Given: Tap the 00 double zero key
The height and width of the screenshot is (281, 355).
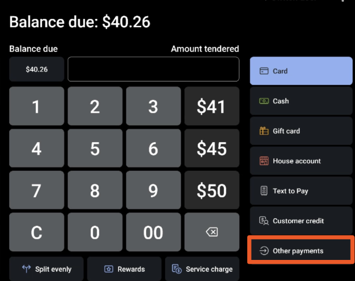Looking at the screenshot, I should tap(153, 232).
